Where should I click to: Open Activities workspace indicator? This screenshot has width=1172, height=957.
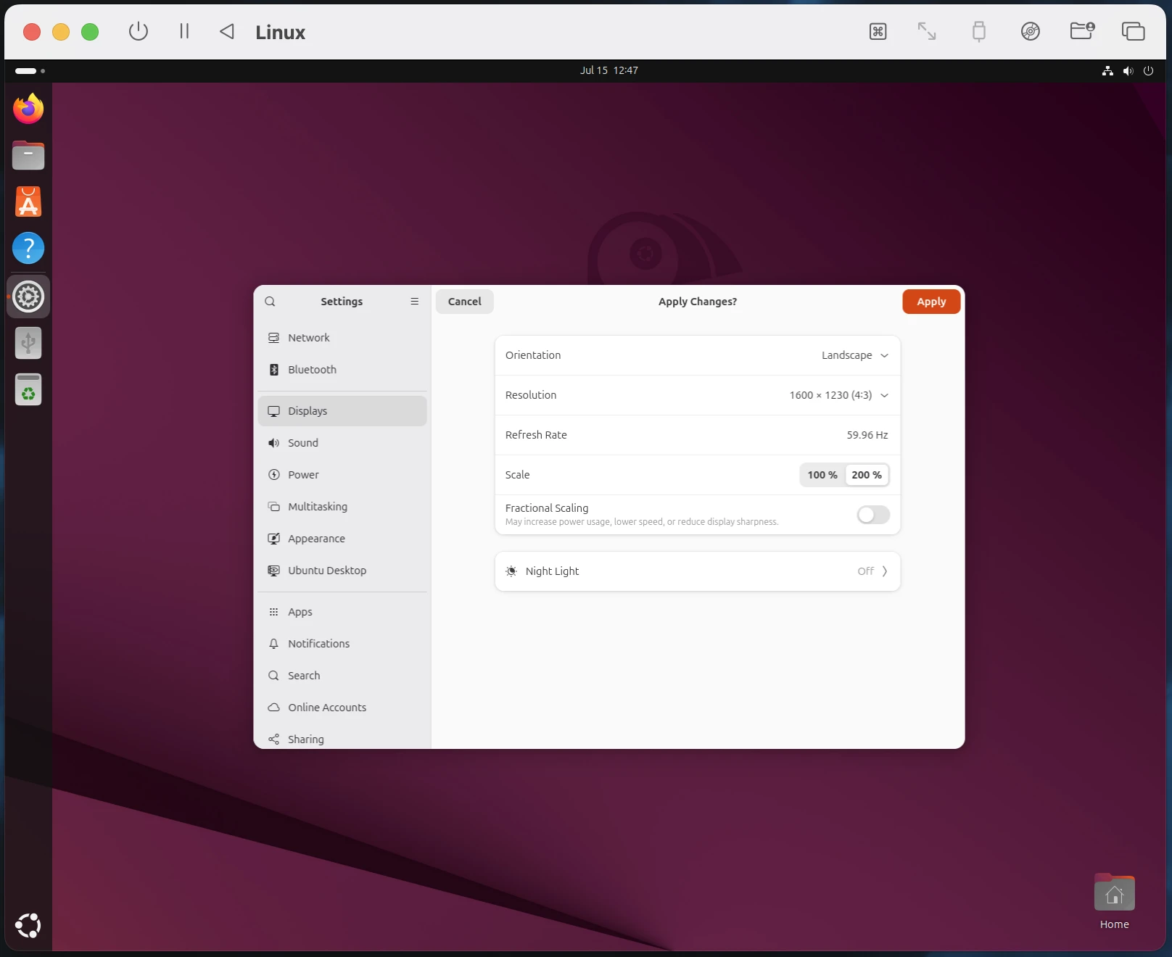tap(30, 70)
